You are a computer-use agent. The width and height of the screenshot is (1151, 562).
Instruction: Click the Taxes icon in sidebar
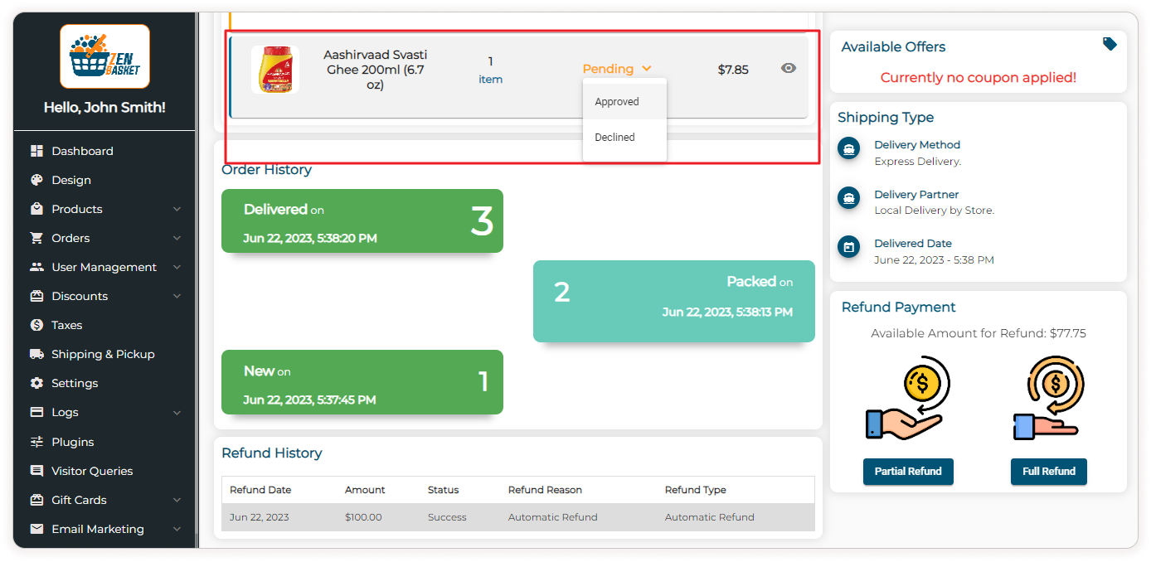[38, 325]
